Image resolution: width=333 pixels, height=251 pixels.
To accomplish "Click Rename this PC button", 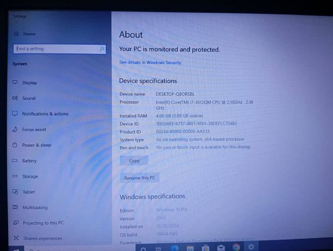I will 139,178.
